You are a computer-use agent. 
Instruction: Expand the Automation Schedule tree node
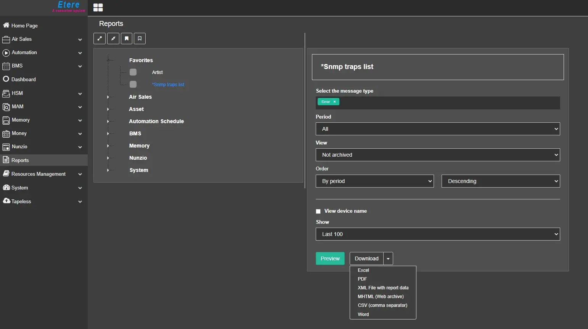click(x=108, y=121)
